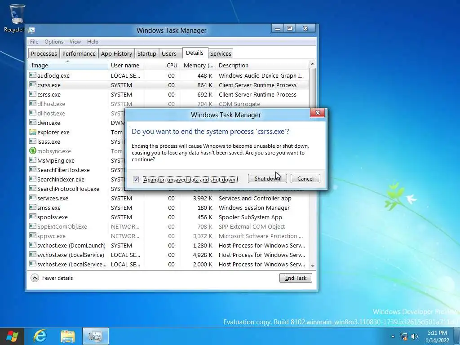Switch to the Startup tab

coord(147,54)
